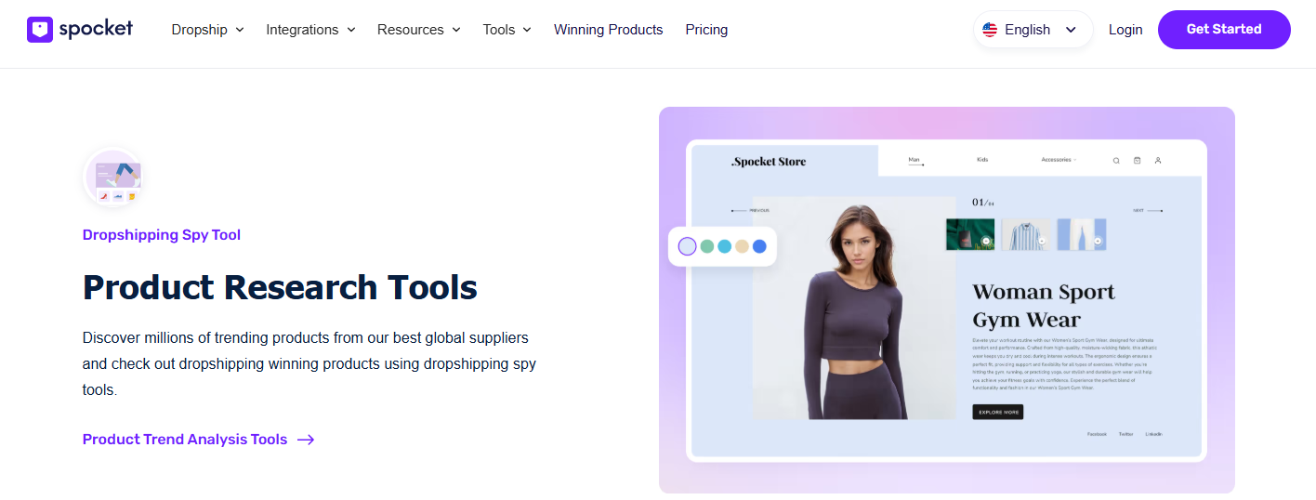This screenshot has height=500, width=1316.
Task: Follow the Product Trend Analysis Tools link
Action: pyautogui.click(x=185, y=440)
